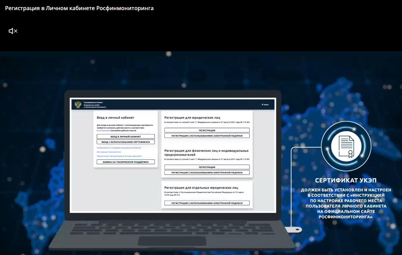Open the 'Разъяснения по текущим вопросам' link

(x=119, y=148)
